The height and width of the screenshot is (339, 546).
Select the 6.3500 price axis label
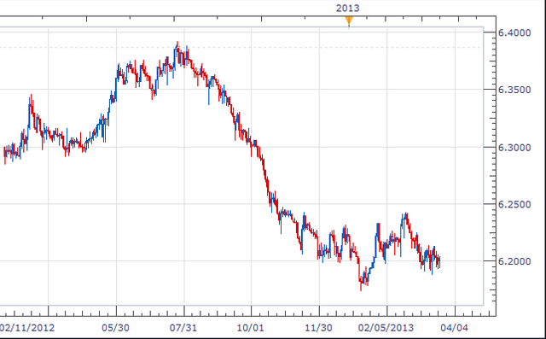[514, 90]
